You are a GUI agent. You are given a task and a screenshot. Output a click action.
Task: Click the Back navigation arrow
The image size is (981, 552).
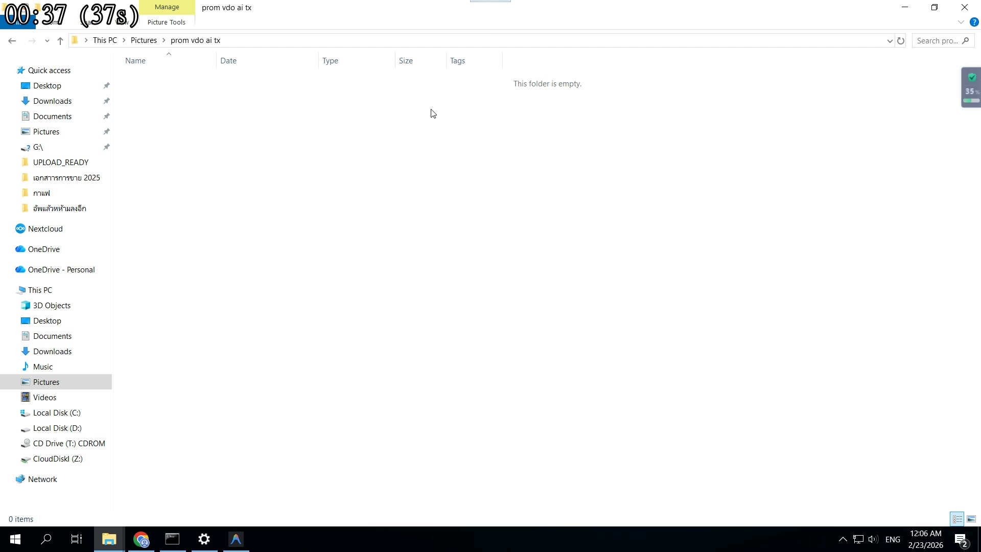(12, 41)
